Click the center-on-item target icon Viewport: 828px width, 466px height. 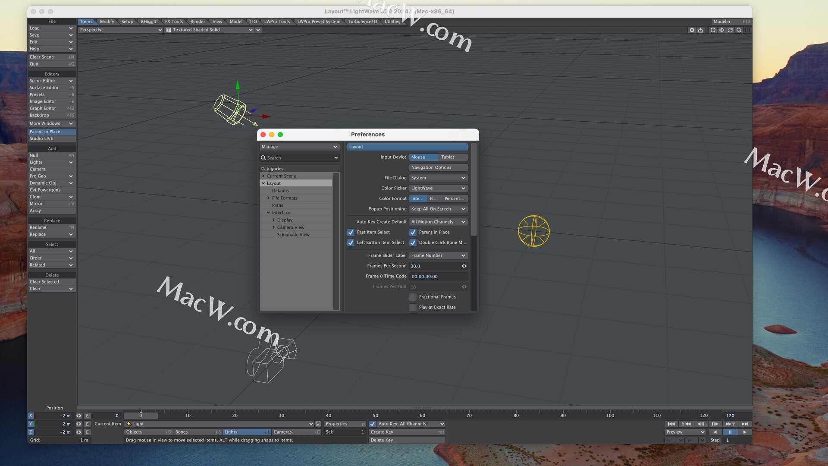tap(713, 30)
